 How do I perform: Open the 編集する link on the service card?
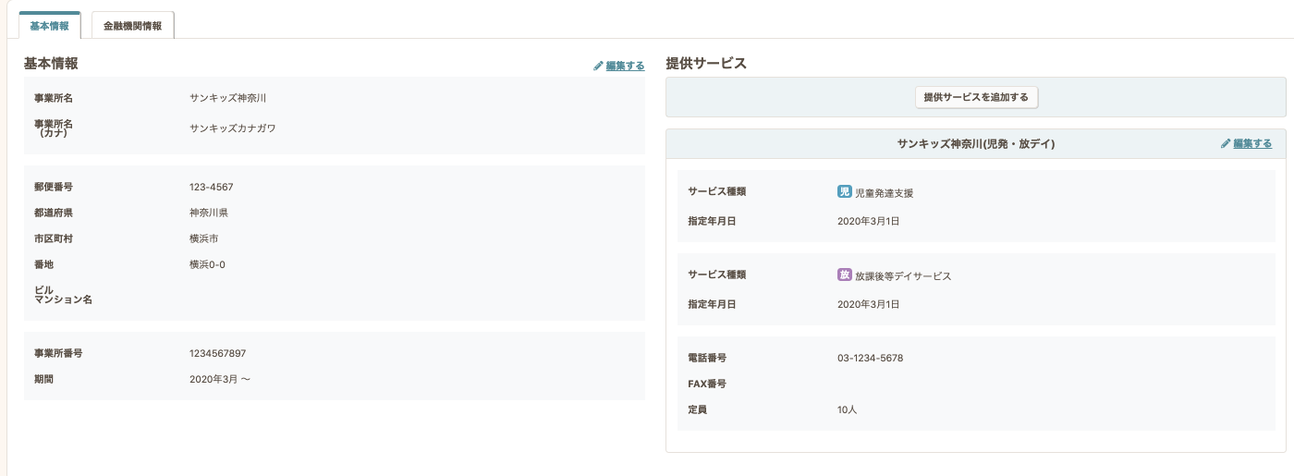(1252, 144)
